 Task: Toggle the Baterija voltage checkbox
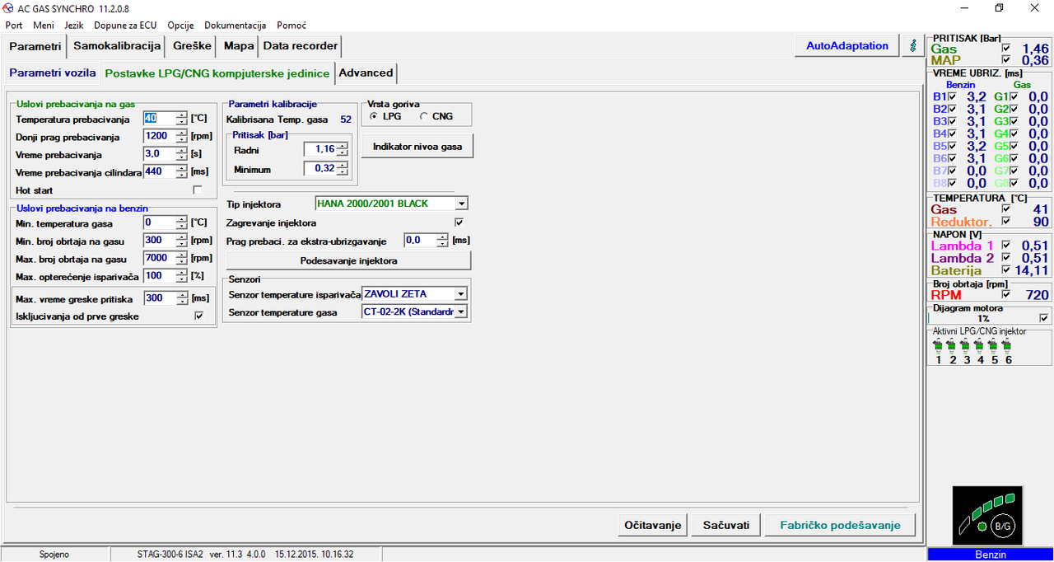click(1005, 269)
